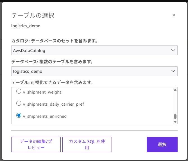This screenshot has height=161, width=188.
Task: Close the テーブルの選択 dialog
Action: click(174, 15)
